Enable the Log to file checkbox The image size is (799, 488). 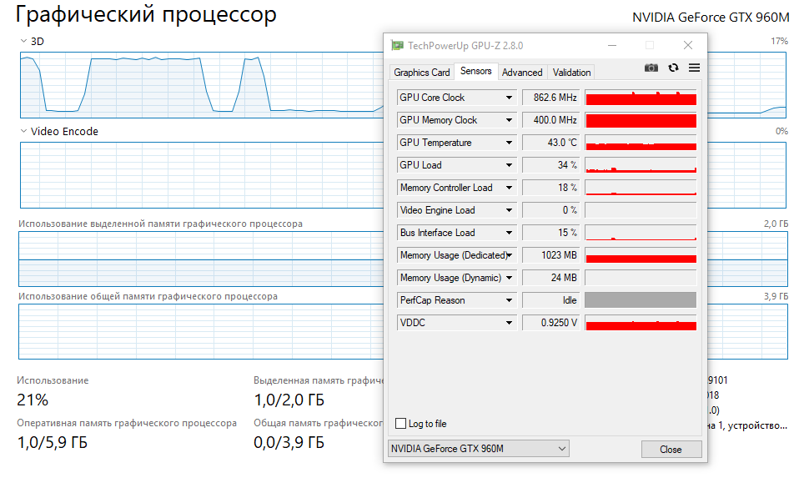point(401,423)
